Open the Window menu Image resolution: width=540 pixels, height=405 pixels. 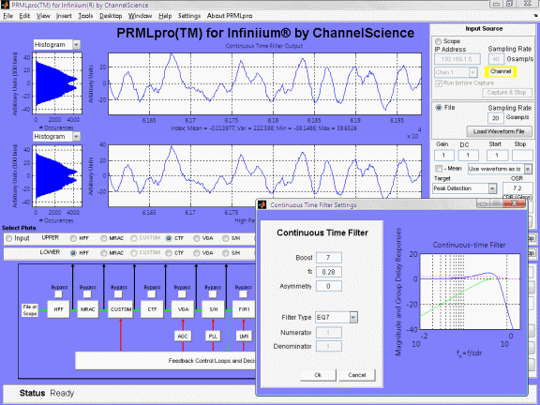click(x=140, y=16)
